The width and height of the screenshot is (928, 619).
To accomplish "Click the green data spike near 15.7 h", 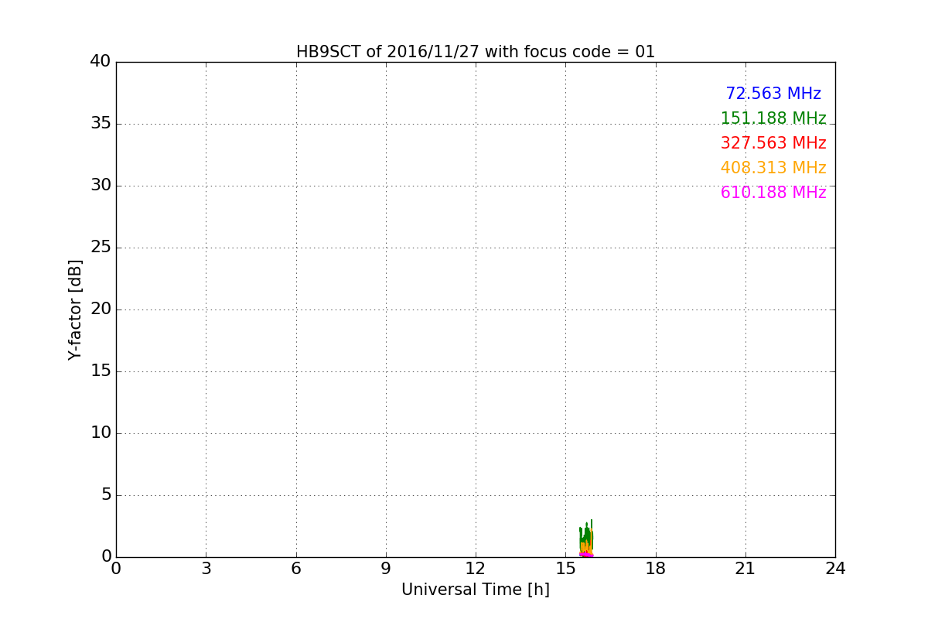I will tap(586, 535).
